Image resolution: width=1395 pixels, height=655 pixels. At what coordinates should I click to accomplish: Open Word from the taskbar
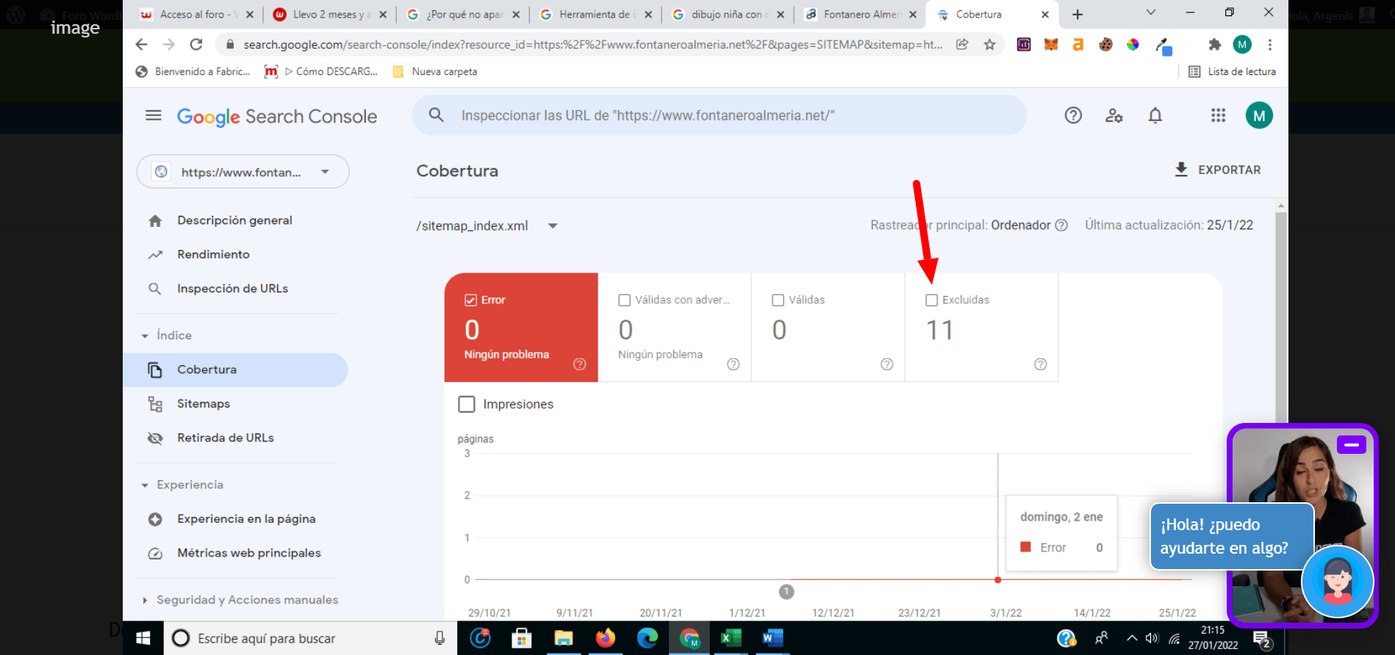point(772,638)
